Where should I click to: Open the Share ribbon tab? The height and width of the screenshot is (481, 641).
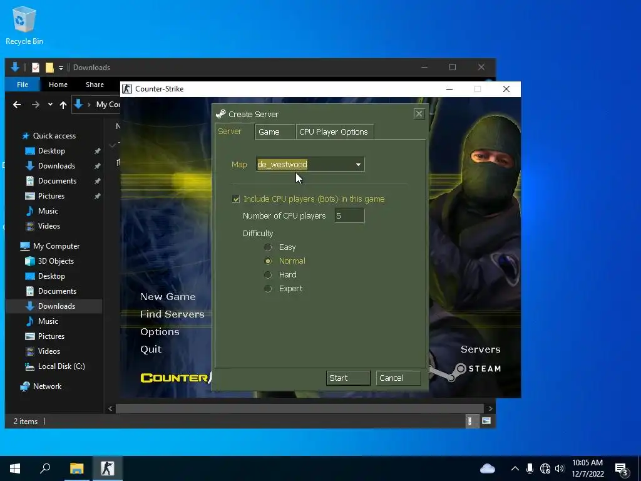pos(95,85)
